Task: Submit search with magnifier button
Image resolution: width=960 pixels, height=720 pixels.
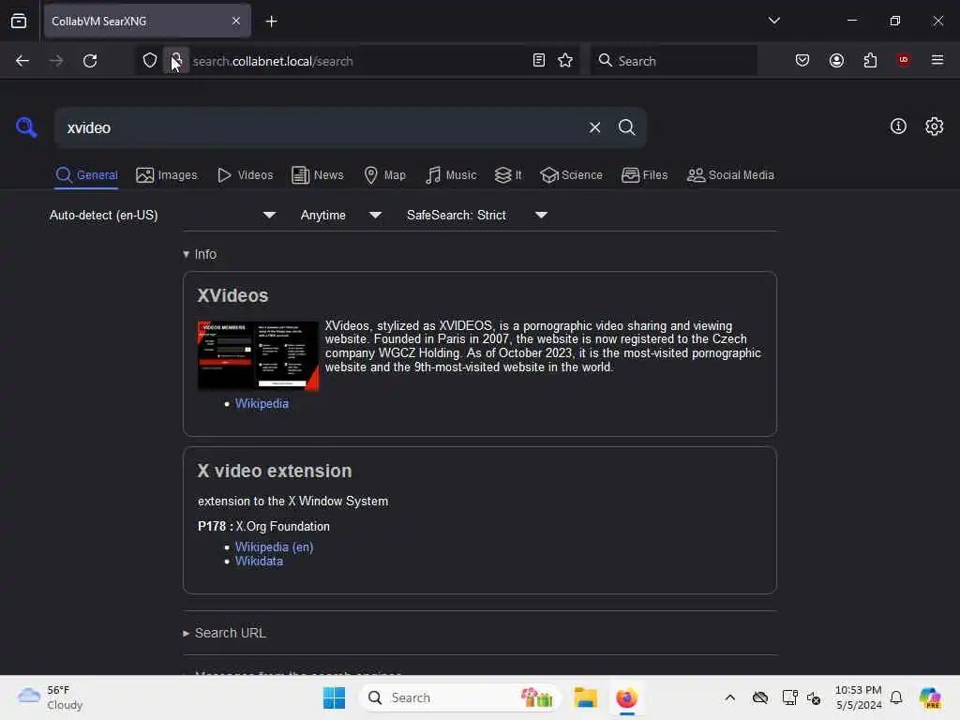Action: [x=626, y=127]
